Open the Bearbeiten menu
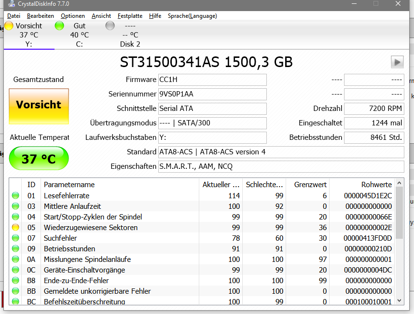This screenshot has width=414, height=314. coord(41,16)
